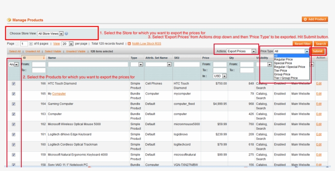Choose the All price type option
This screenshot has height=171, width=335.
click(x=292, y=56)
